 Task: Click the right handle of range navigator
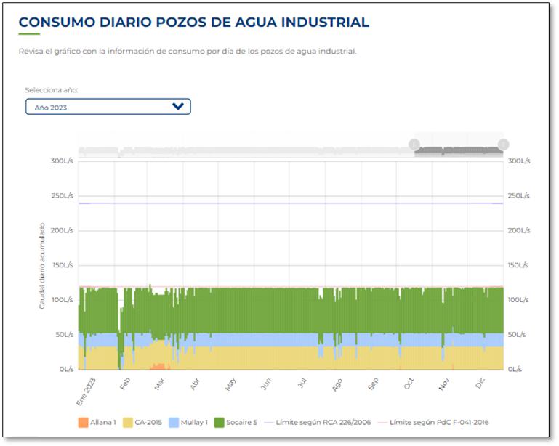coord(504,145)
